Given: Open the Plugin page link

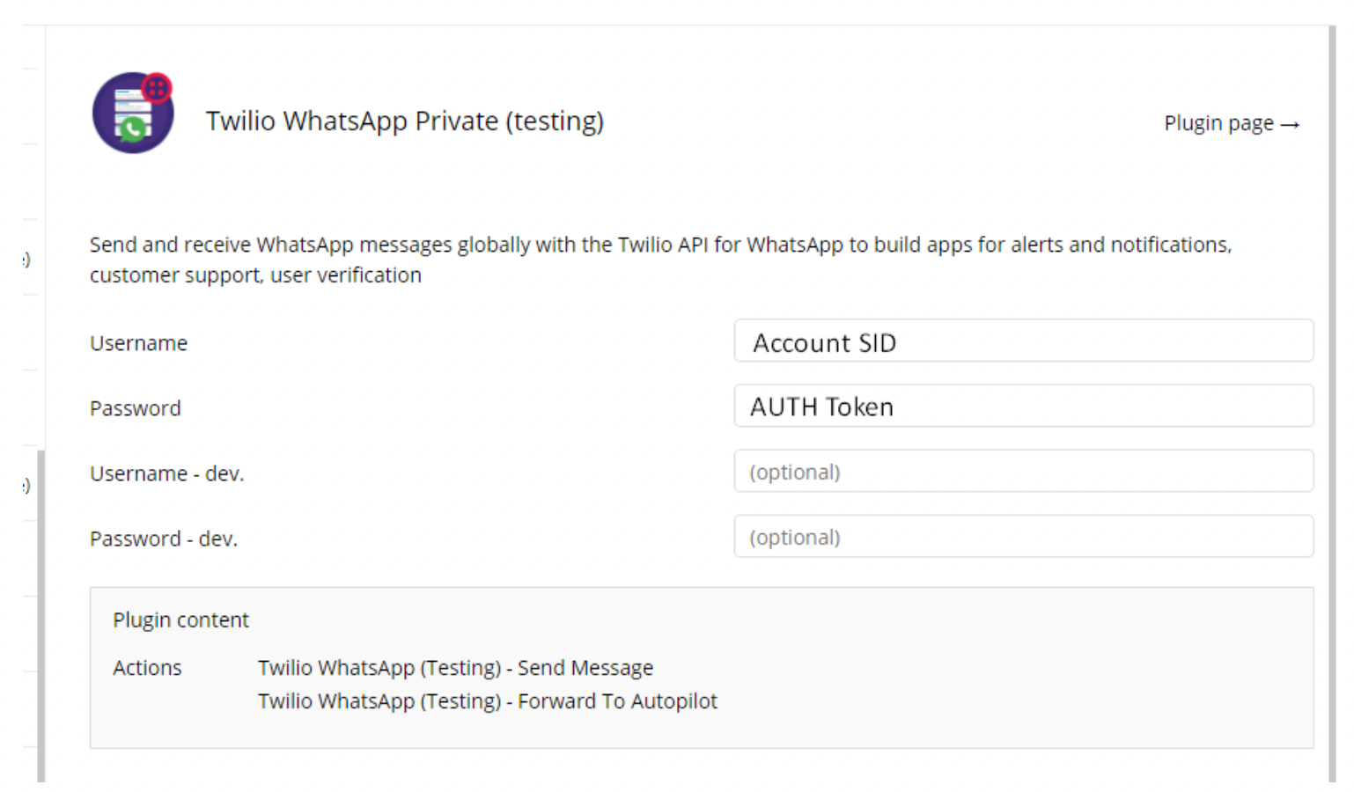Looking at the screenshot, I should (1232, 123).
